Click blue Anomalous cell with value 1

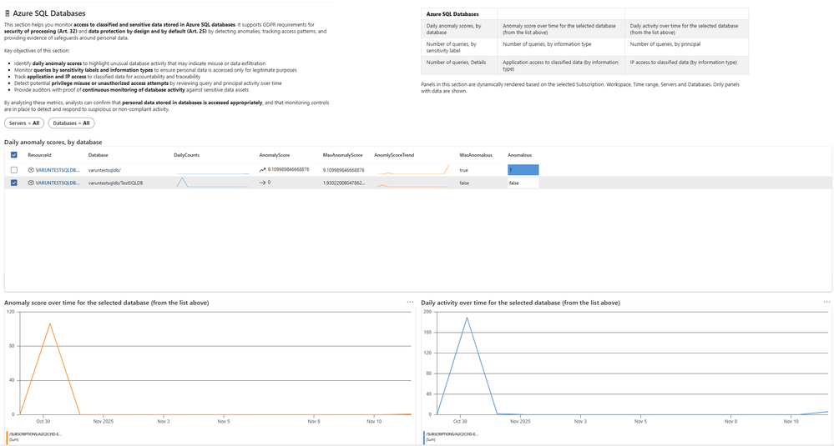tap(523, 170)
